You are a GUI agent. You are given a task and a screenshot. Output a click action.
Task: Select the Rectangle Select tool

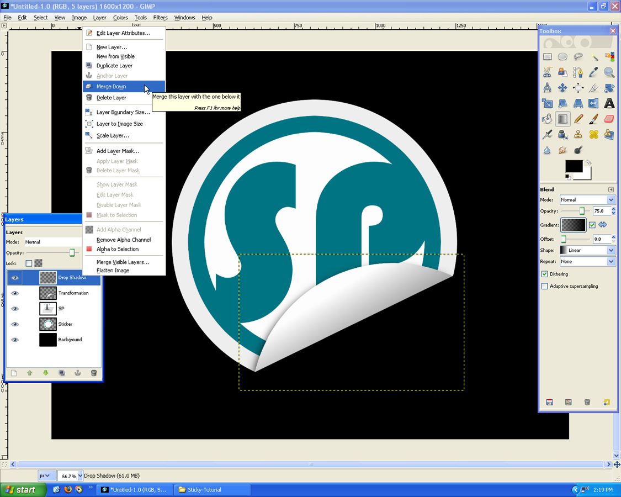[548, 57]
